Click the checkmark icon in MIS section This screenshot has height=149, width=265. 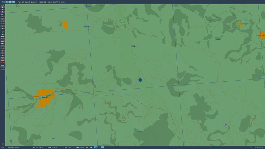coord(3,28)
